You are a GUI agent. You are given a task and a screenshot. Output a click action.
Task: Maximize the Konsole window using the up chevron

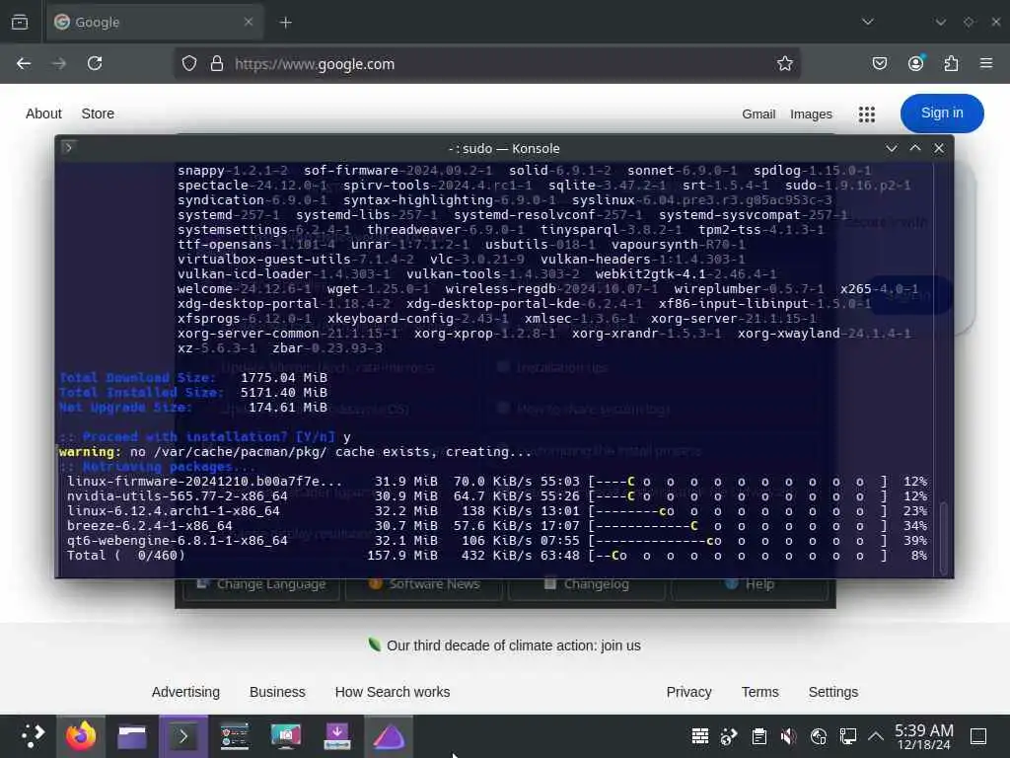(915, 148)
